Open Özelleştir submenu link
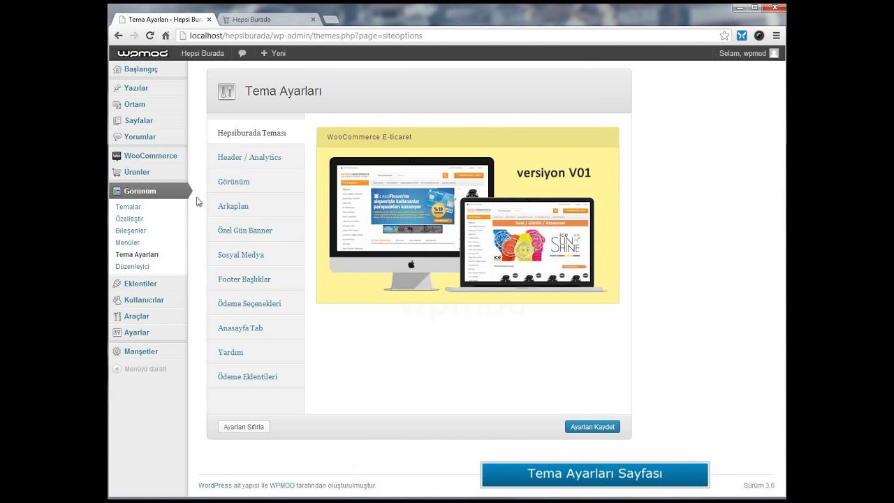The height and width of the screenshot is (503, 894). coord(129,219)
